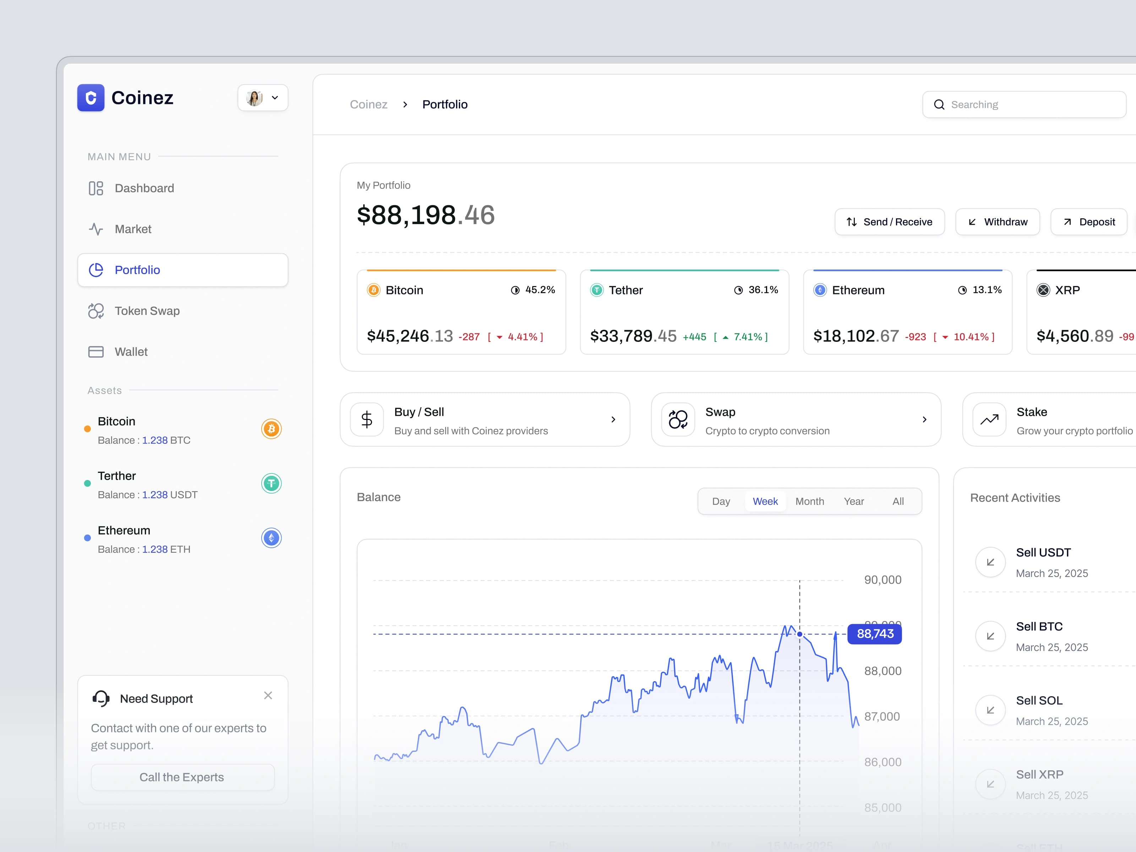Click the Bitcoin 45.2% allocation indicator

click(532, 290)
